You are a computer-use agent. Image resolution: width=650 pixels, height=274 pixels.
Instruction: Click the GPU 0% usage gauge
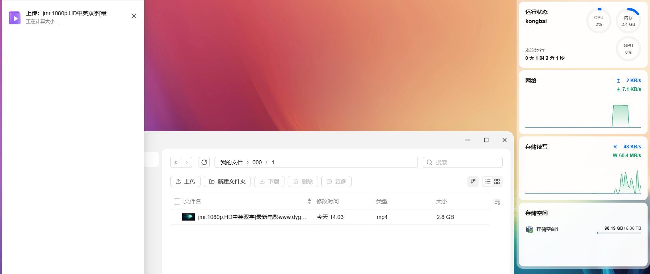tap(628, 49)
